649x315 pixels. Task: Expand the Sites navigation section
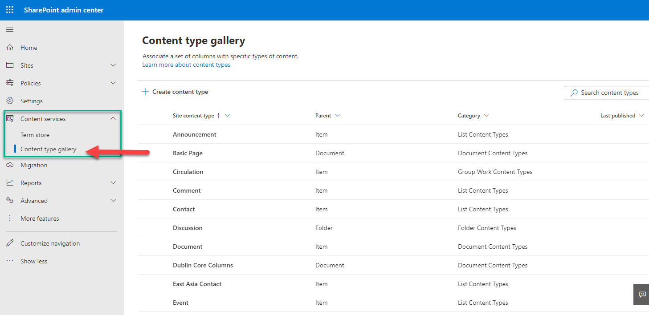click(113, 65)
